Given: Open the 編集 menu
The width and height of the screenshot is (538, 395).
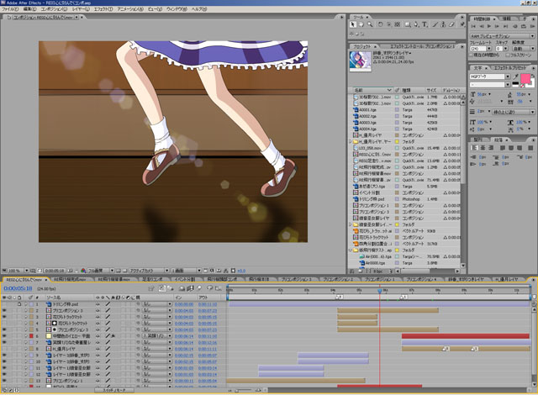Looking at the screenshot, I should click(x=29, y=9).
